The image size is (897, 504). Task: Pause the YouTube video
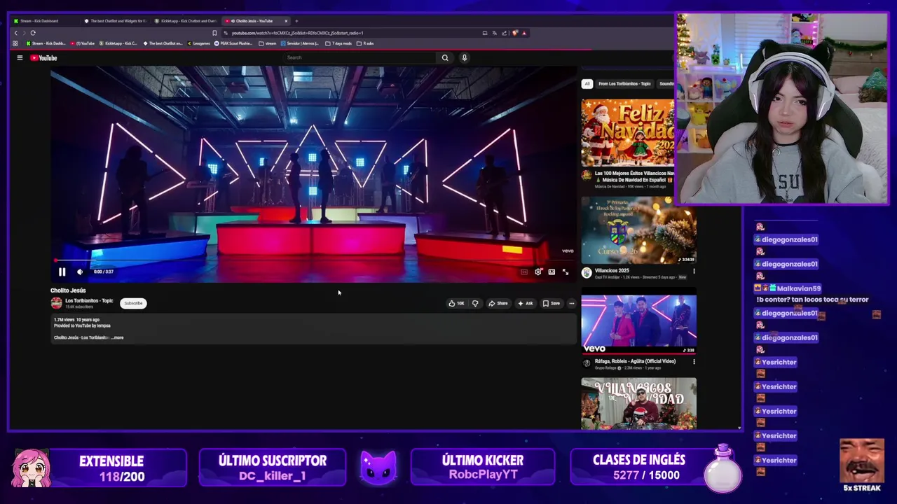[62, 272]
